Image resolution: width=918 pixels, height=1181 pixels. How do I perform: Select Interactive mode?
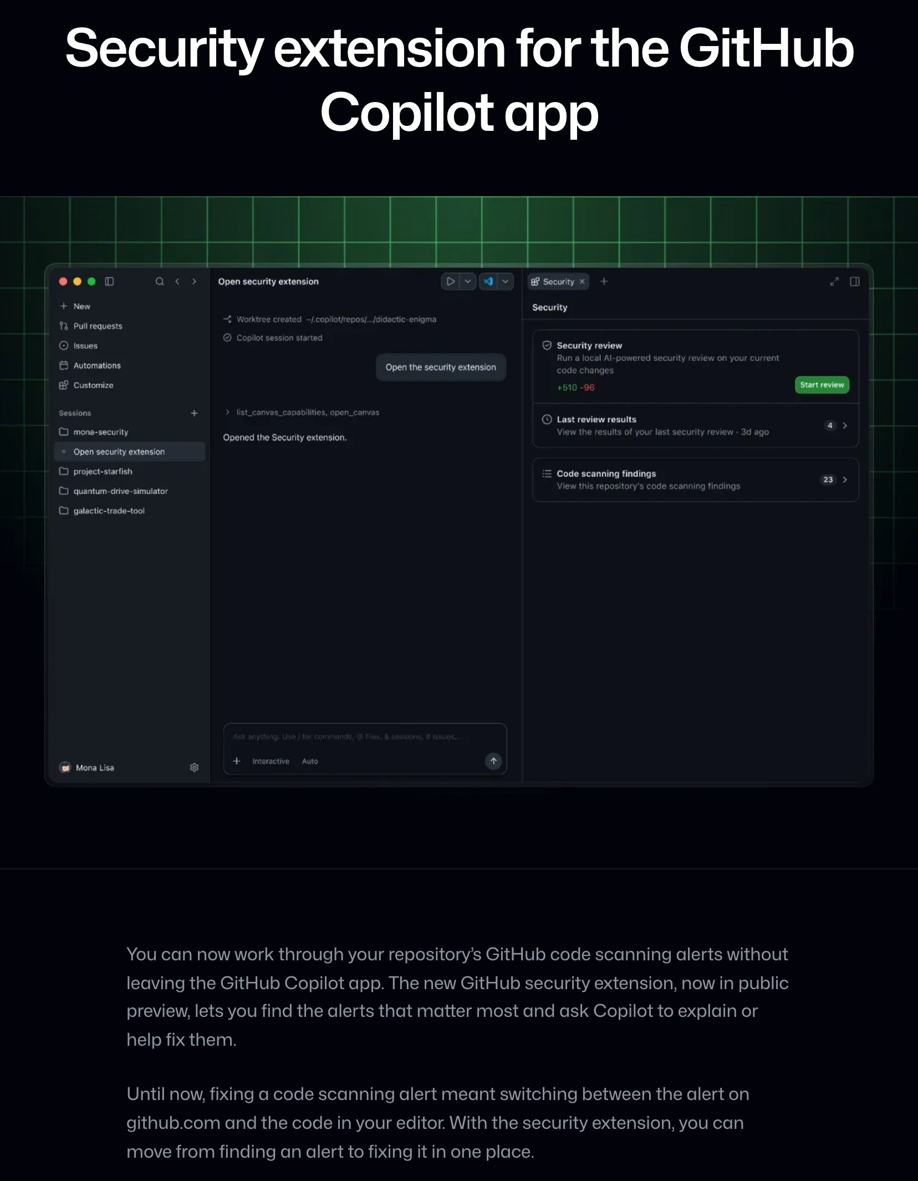(271, 761)
